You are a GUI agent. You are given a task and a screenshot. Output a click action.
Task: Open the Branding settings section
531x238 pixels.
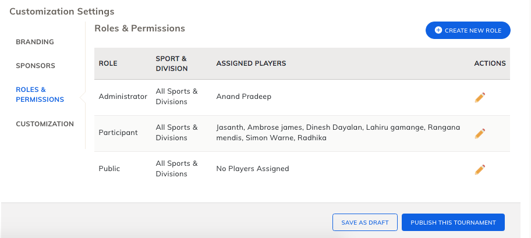(35, 42)
